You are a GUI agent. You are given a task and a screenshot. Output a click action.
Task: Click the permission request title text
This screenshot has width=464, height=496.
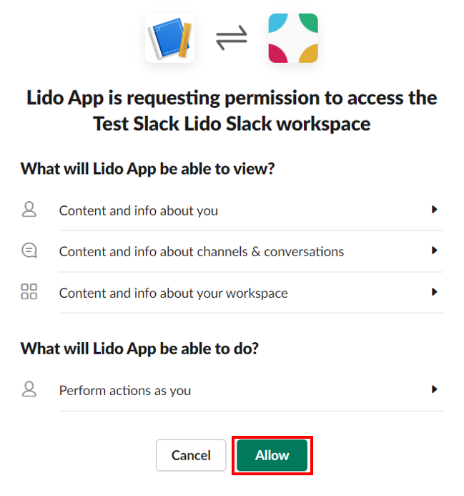click(x=232, y=110)
